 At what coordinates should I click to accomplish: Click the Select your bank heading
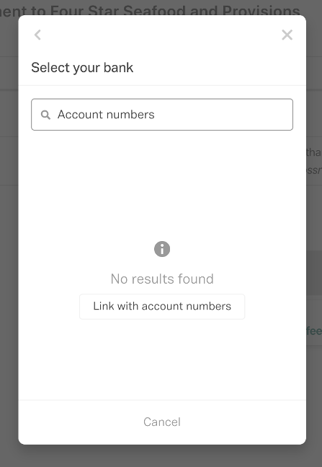tap(82, 68)
